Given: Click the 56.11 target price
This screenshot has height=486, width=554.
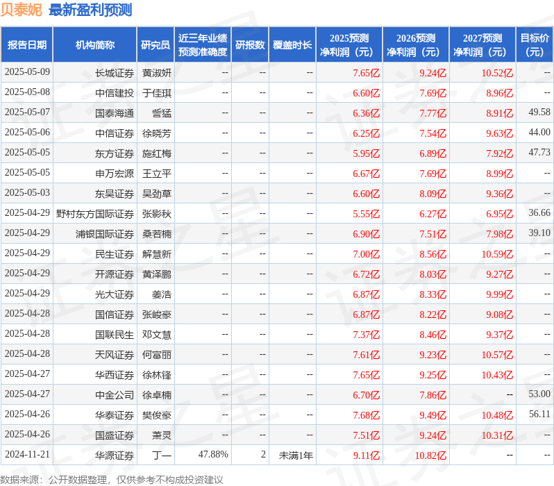Looking at the screenshot, I should 539,414.
